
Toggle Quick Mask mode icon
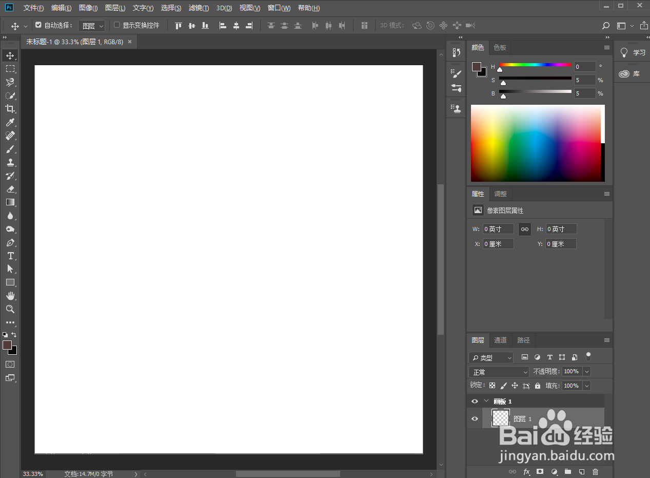coord(10,364)
